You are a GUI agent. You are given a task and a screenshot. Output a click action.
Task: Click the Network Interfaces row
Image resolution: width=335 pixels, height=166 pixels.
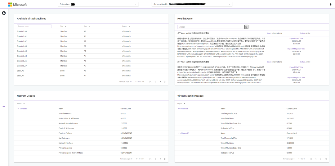click(91, 143)
